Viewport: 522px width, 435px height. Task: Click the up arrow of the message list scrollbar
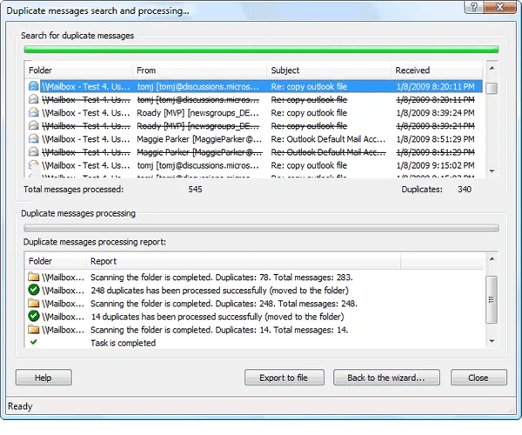[492, 68]
